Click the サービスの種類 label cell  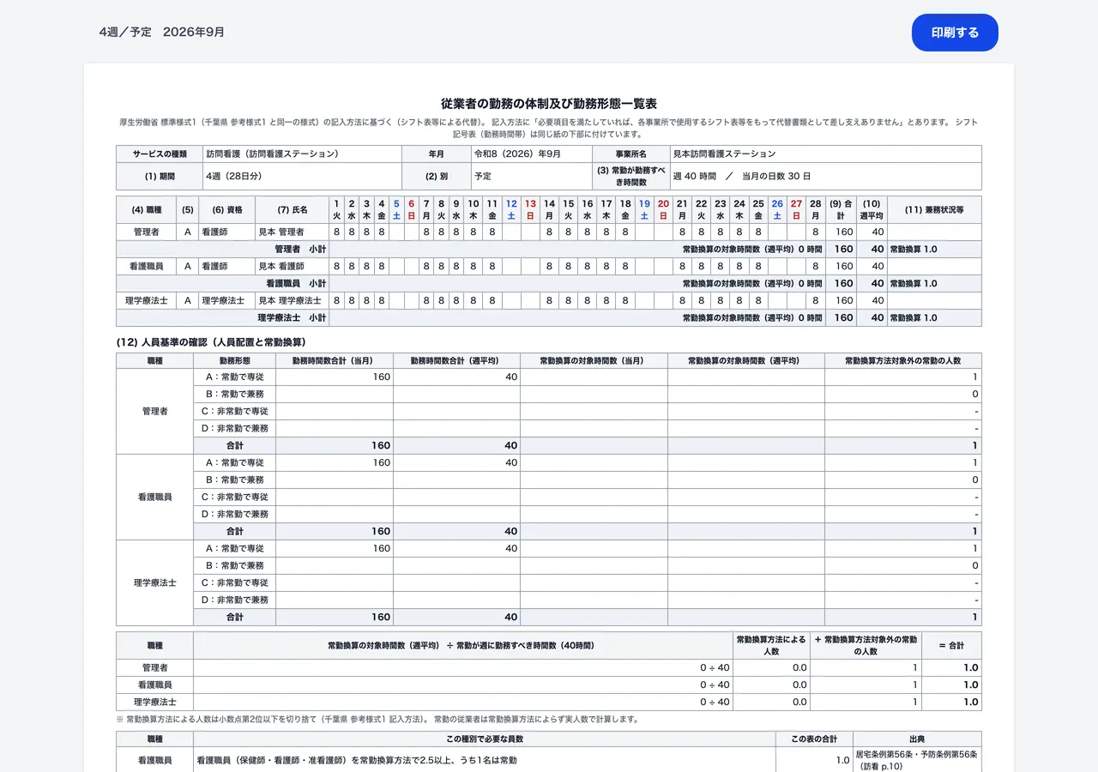click(160, 154)
